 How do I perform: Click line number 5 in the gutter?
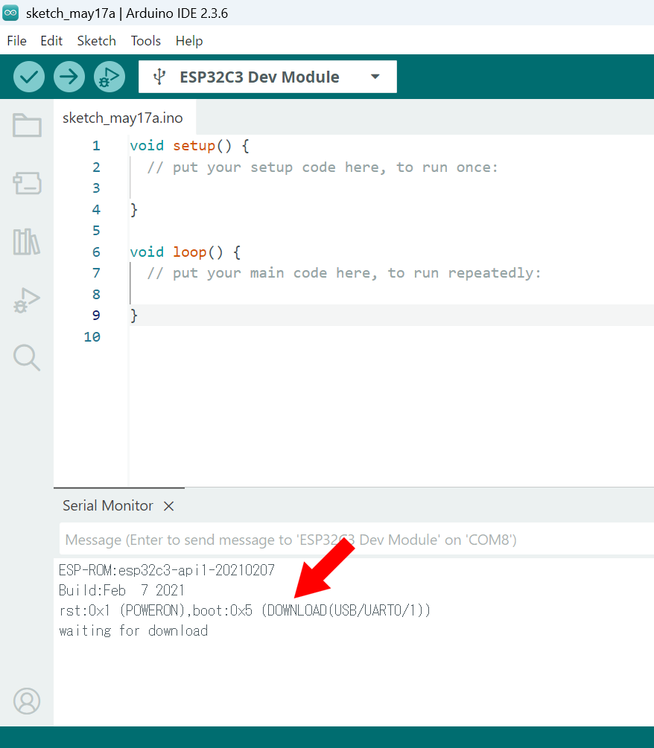(96, 231)
